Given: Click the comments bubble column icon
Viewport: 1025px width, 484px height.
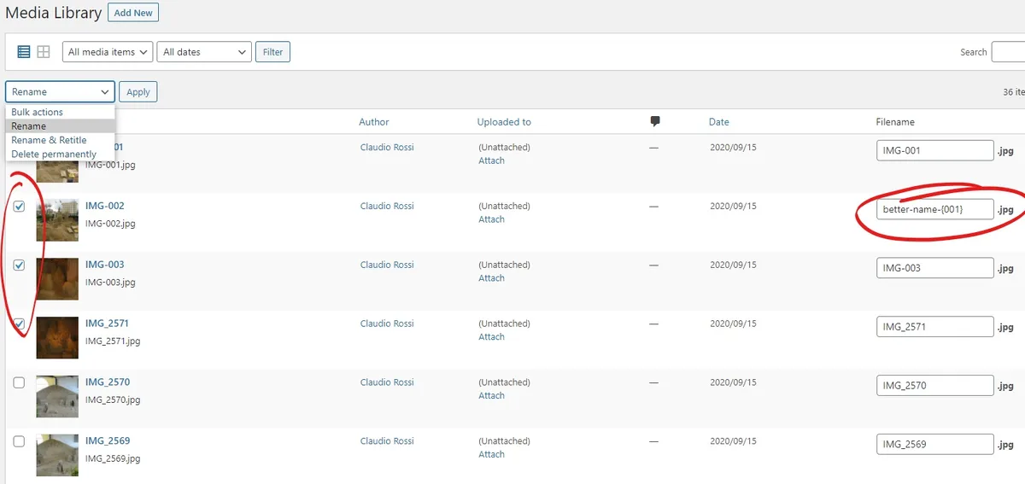Looking at the screenshot, I should (655, 122).
